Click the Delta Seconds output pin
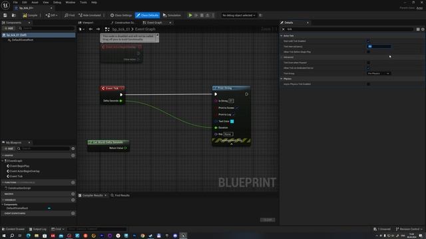Viewport: 426px width, 239px height. 121,101
